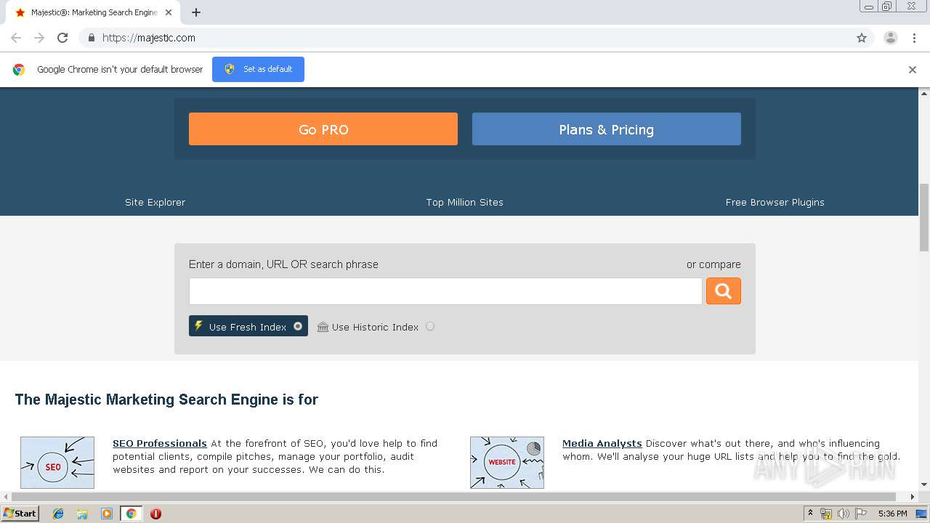Screen dimensions: 930x523
Task: Click the building Historic Index icon
Action: [323, 327]
